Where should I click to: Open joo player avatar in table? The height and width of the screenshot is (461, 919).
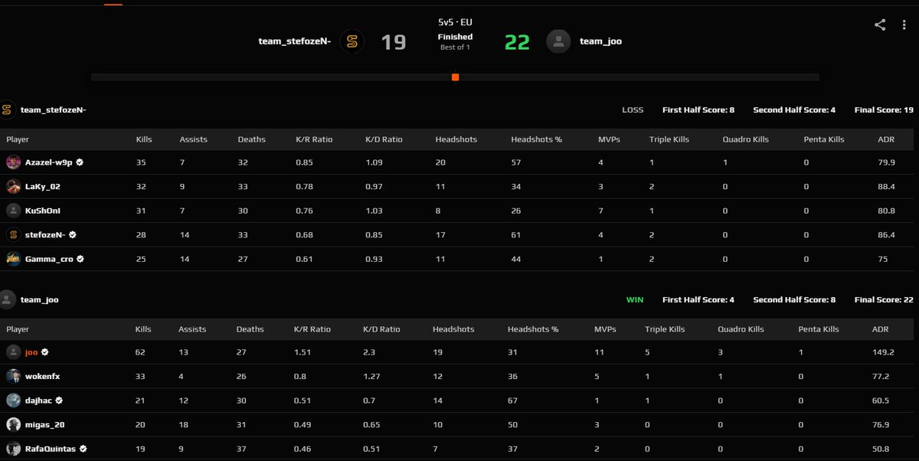(13, 352)
